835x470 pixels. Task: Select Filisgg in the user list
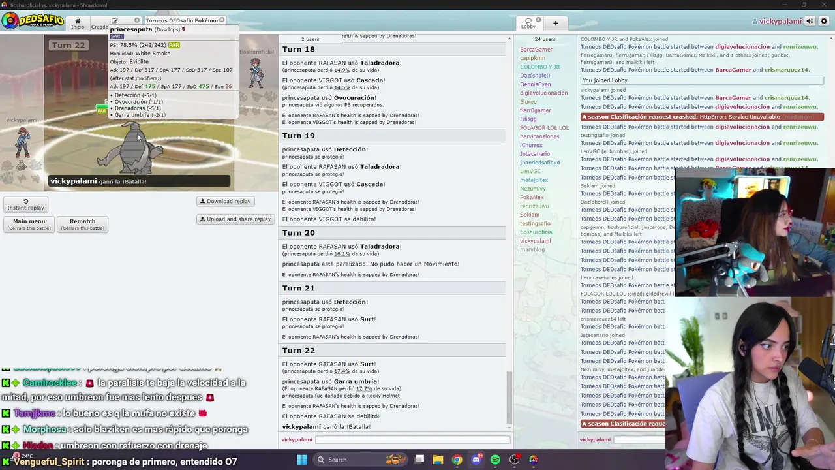(x=528, y=119)
